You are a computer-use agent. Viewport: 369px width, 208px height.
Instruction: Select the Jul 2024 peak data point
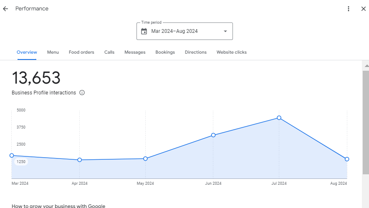(x=279, y=118)
